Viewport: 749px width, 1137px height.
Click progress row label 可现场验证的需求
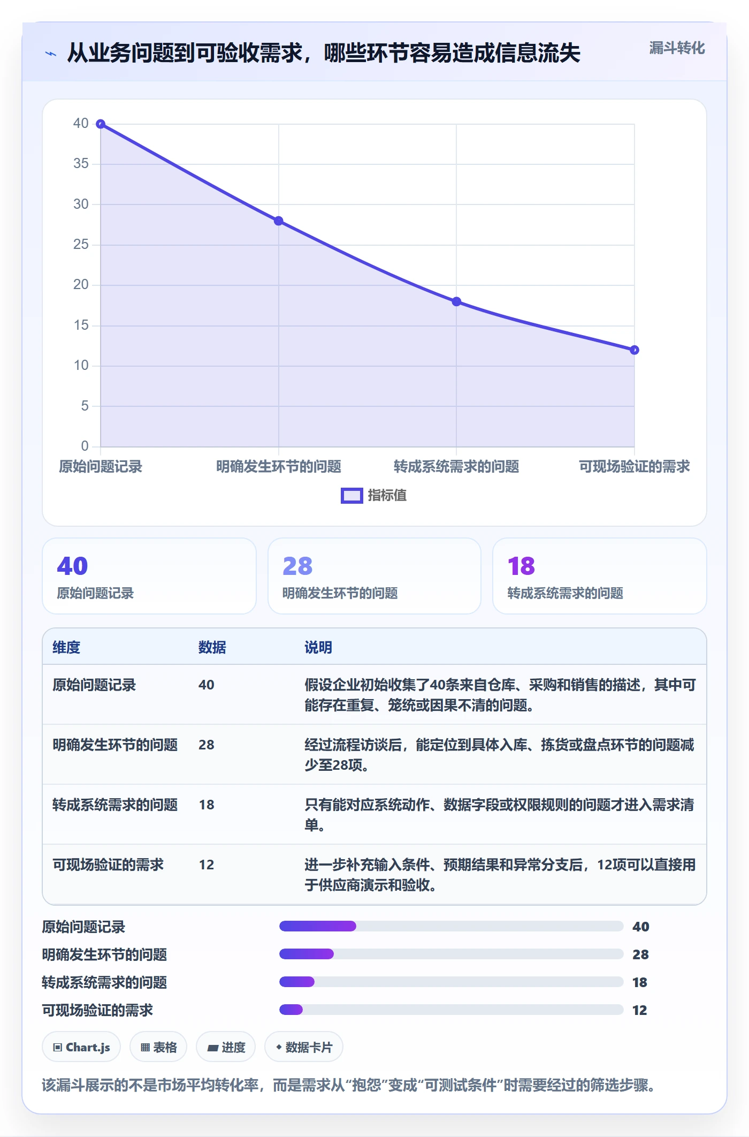point(97,1011)
